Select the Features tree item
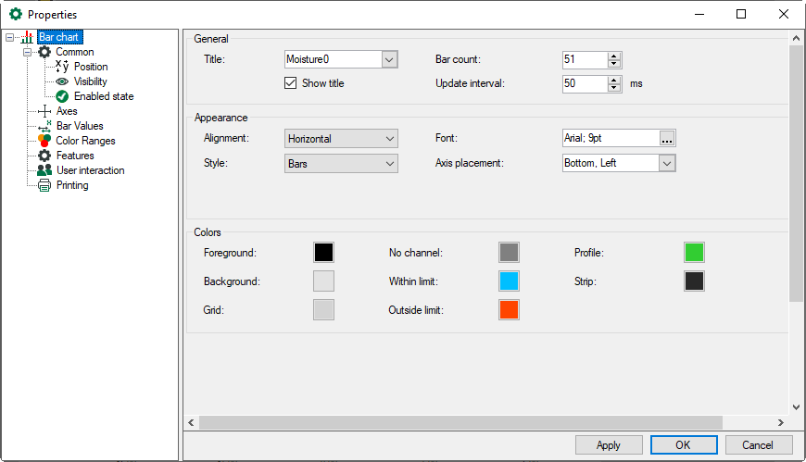806x462 pixels. point(75,156)
